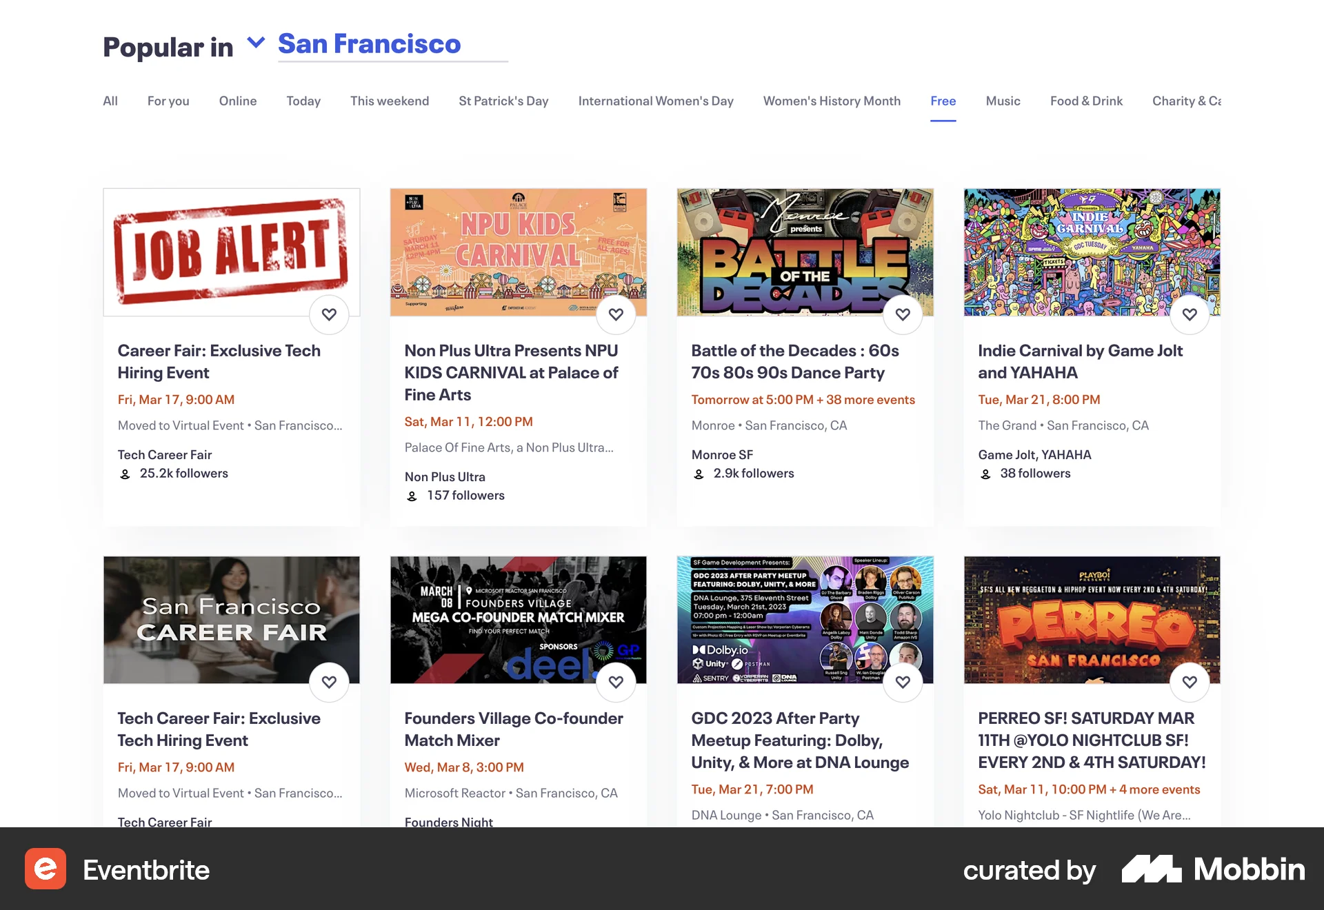
Task: Click the Indie Carnival by Game Jolt title link
Action: coord(1081,361)
